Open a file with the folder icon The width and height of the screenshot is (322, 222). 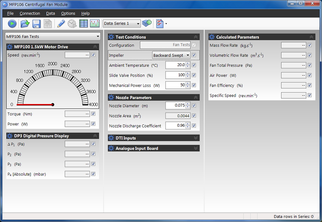pos(25,24)
